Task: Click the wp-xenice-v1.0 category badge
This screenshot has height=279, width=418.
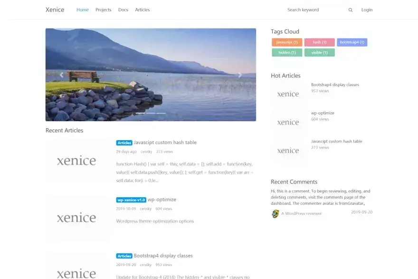Action: tap(131, 200)
